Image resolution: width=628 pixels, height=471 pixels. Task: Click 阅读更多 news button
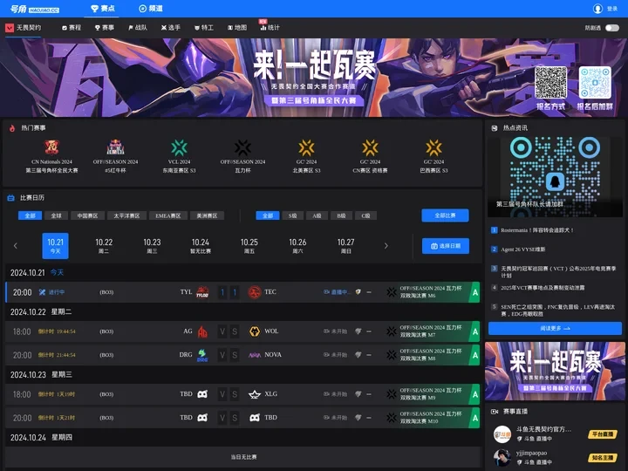click(x=555, y=329)
